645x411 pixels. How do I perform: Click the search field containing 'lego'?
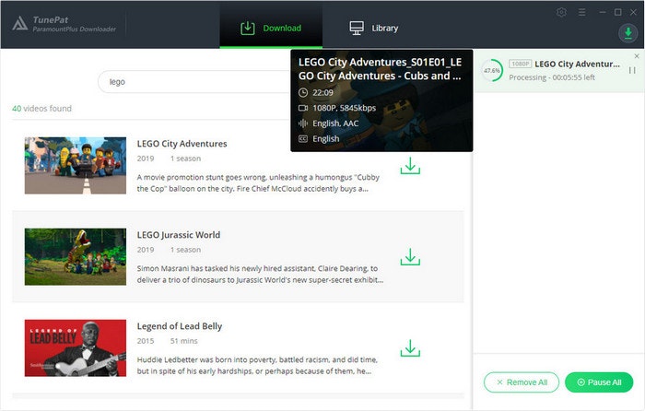(194, 82)
